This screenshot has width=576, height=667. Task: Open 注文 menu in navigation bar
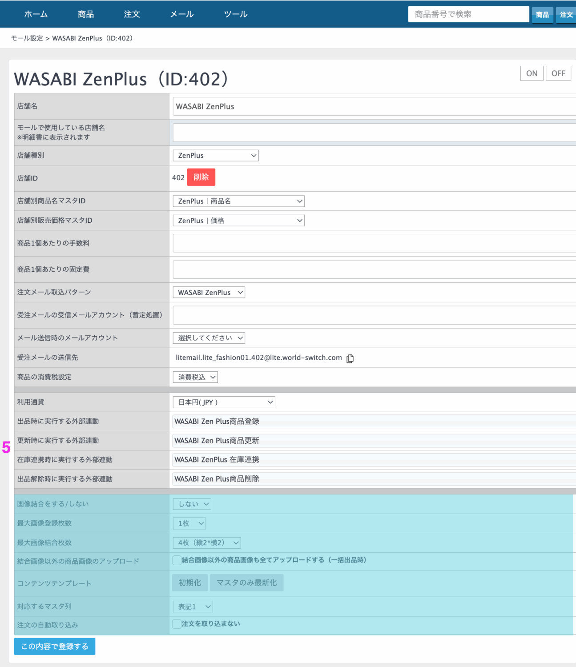coord(132,14)
